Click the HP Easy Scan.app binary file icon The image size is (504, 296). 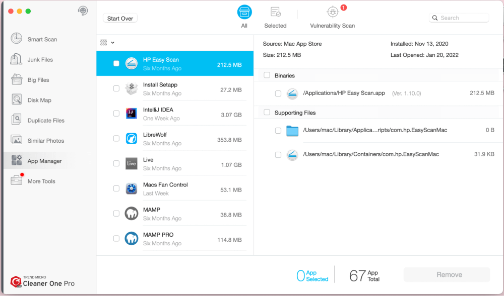[292, 93]
